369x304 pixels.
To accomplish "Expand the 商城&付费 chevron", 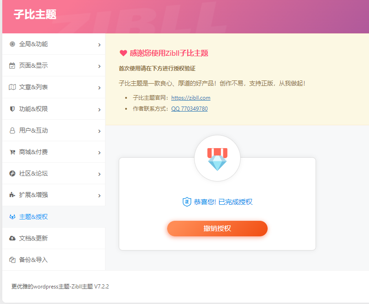I will point(100,153).
